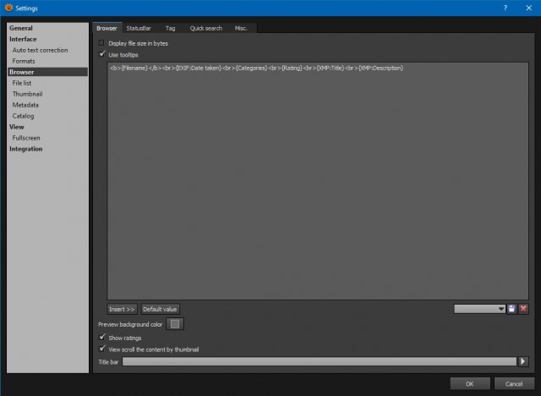The height and width of the screenshot is (396, 541).
Task: Click the XnView app icon in title bar
Action: coord(8,8)
